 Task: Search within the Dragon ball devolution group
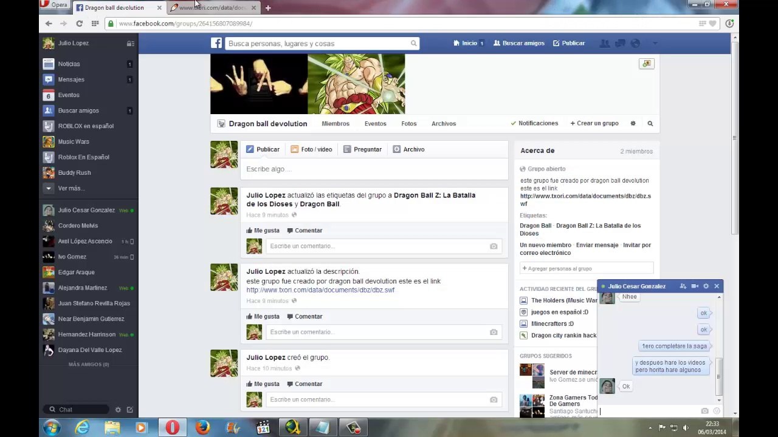click(650, 123)
